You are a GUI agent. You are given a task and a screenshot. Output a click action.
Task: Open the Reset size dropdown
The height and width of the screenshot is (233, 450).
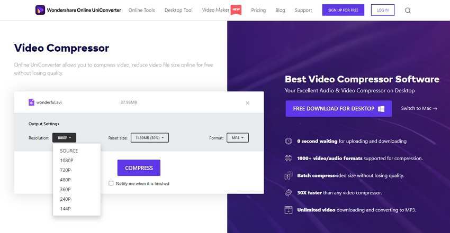149,138
